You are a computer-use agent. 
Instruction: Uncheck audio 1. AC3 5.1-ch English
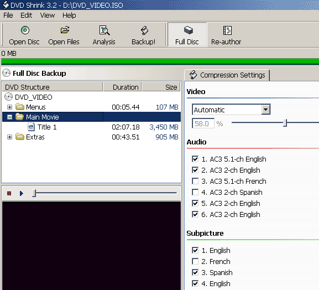tap(195, 159)
